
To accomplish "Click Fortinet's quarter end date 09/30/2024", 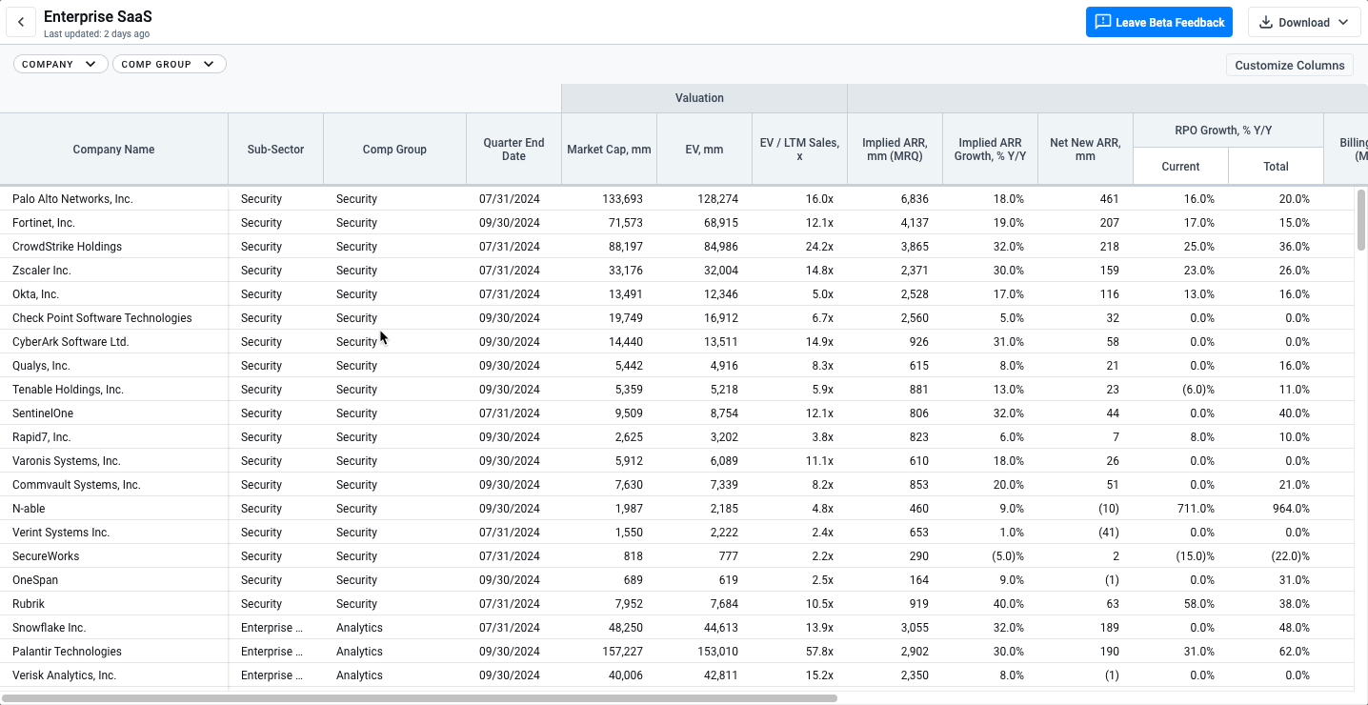I will (510, 223).
